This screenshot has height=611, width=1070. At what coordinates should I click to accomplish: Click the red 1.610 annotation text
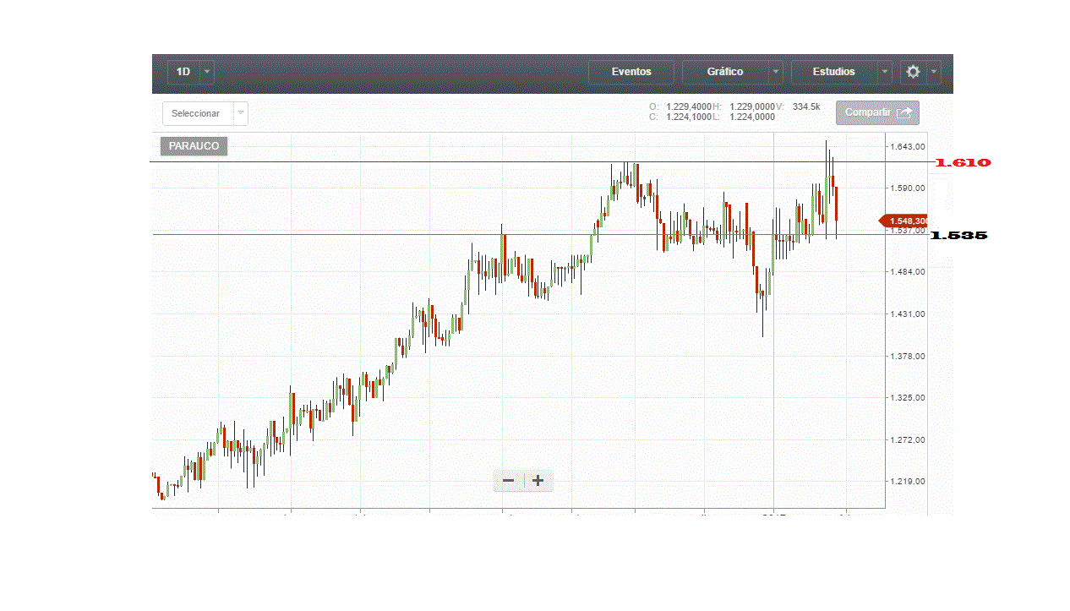click(x=963, y=162)
